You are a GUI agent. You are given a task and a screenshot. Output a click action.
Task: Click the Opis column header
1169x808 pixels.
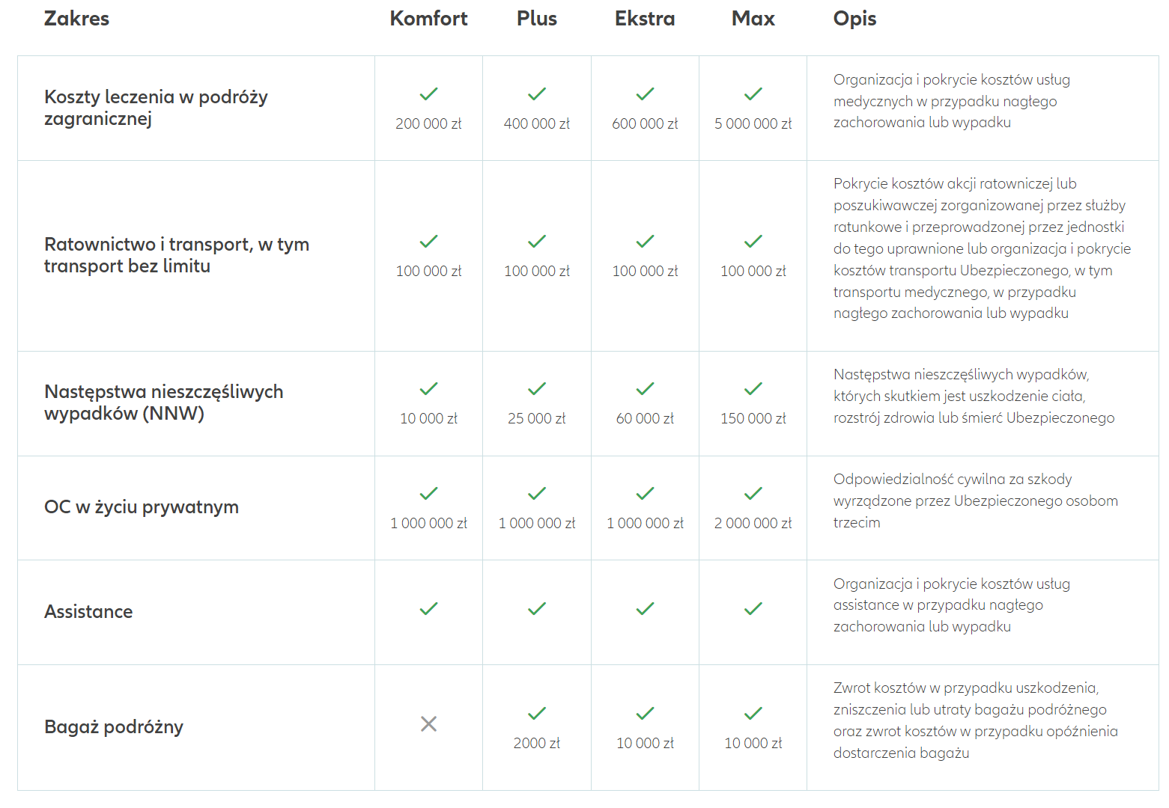[x=854, y=19]
